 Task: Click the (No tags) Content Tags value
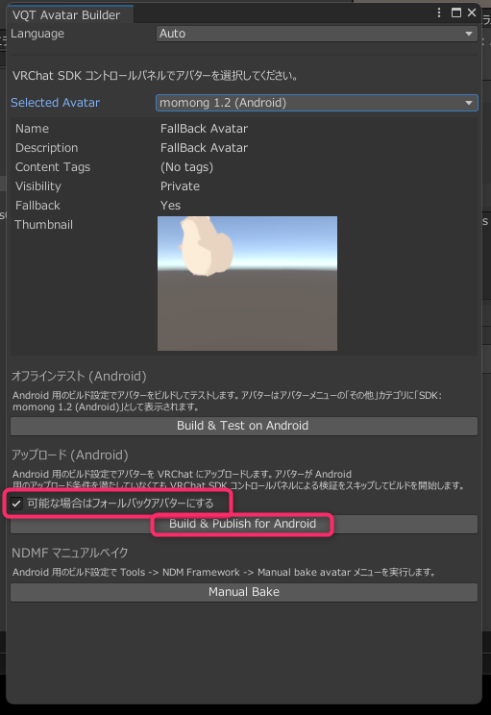(186, 167)
